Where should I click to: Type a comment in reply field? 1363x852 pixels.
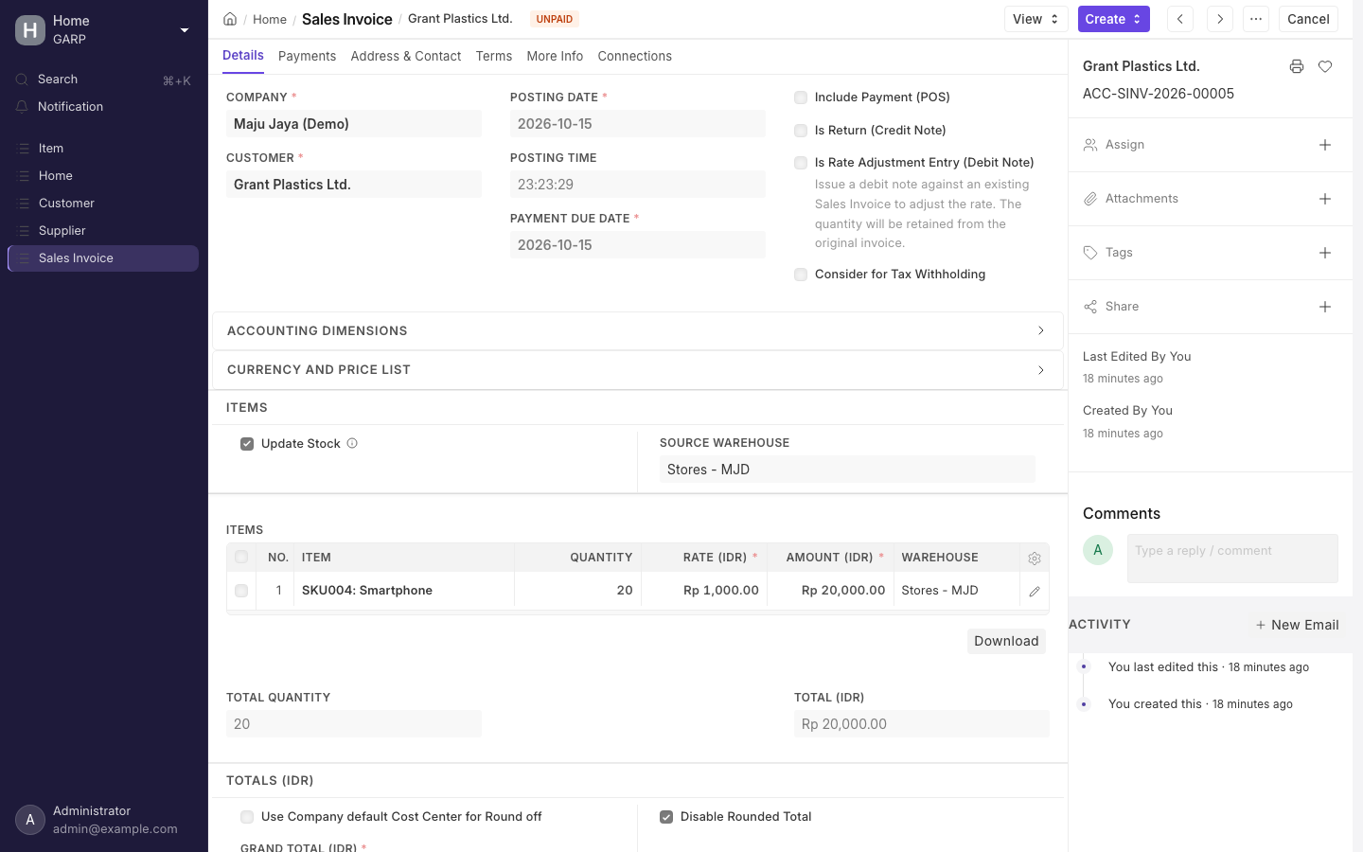point(1232,559)
